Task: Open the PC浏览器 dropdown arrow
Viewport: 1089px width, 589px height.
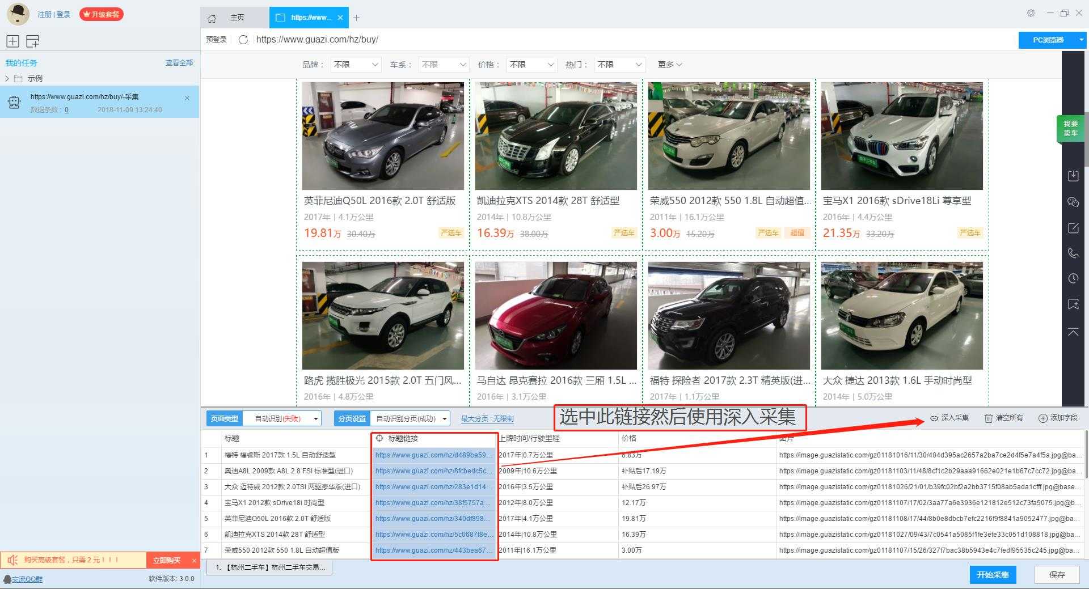Action: (1081, 40)
